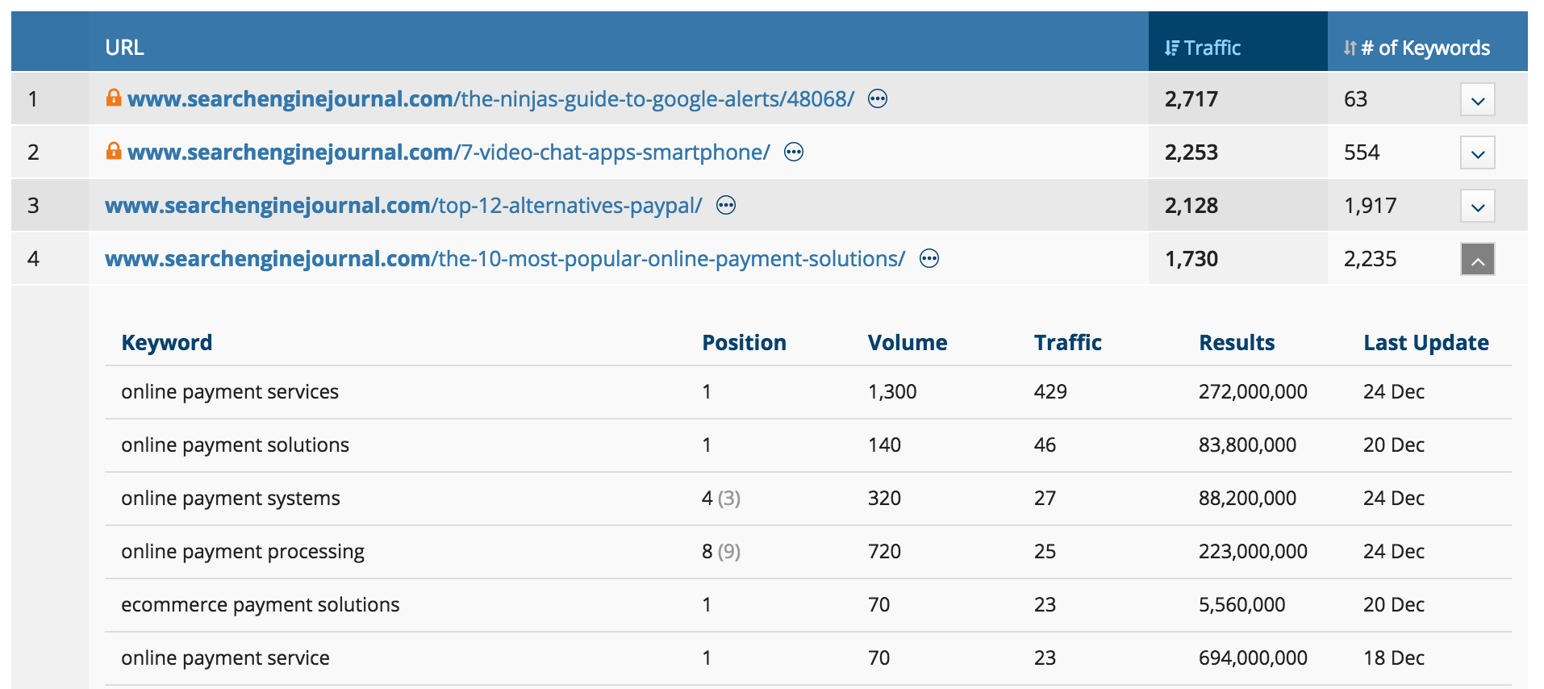Click the keyword count 2,235
The height and width of the screenshot is (689, 1544).
tap(1370, 259)
